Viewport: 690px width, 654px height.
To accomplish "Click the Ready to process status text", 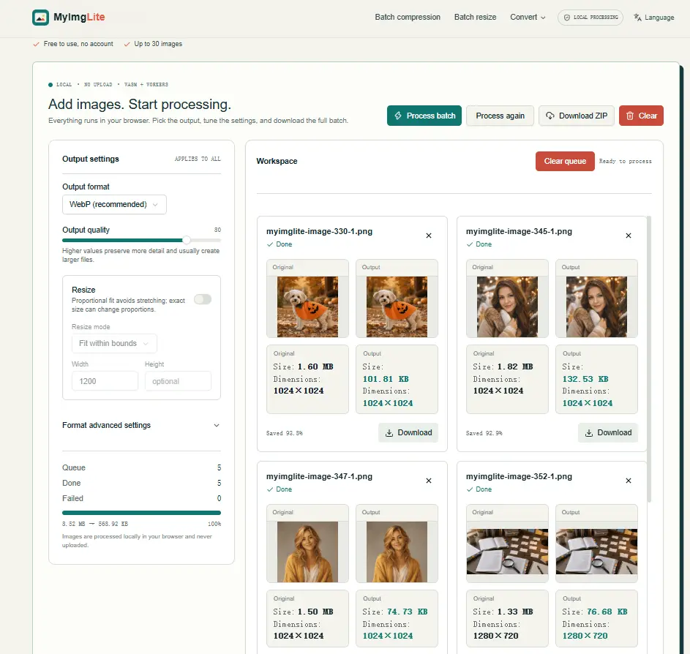I will tap(626, 162).
